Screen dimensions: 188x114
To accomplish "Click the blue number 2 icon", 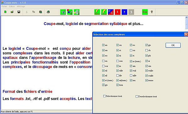I will (x=124, y=12).
